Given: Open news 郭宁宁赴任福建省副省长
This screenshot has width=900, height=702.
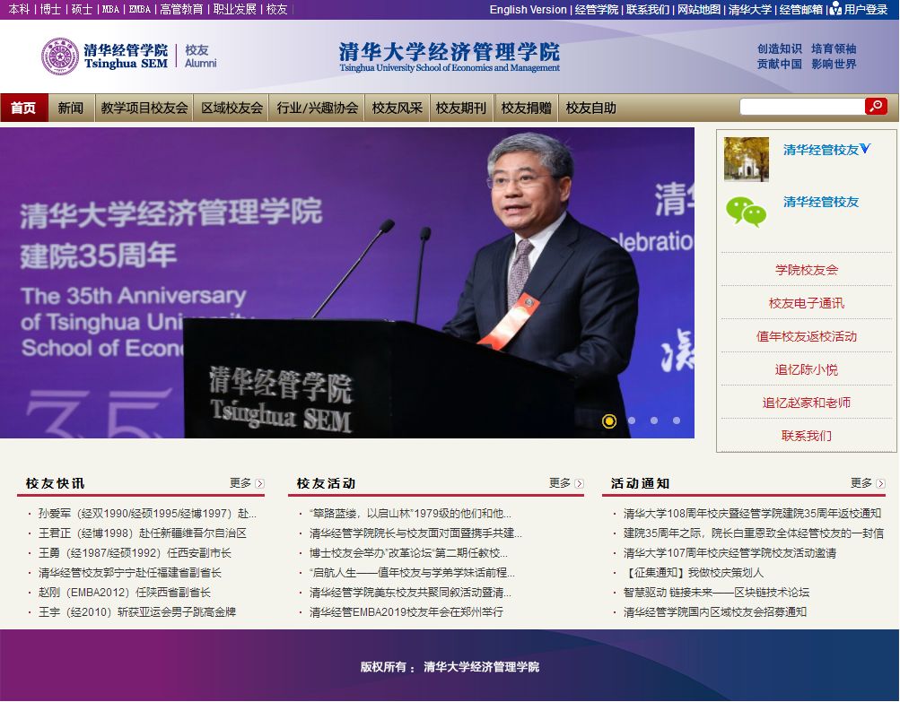Looking at the screenshot, I should click(130, 572).
